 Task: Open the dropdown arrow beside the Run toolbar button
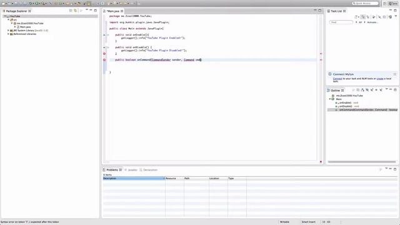tap(39, 4)
